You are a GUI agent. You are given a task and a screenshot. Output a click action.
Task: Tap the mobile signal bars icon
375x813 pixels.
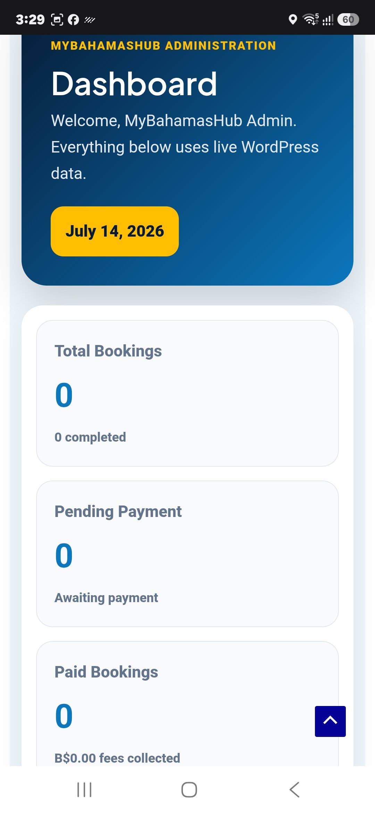(x=328, y=19)
